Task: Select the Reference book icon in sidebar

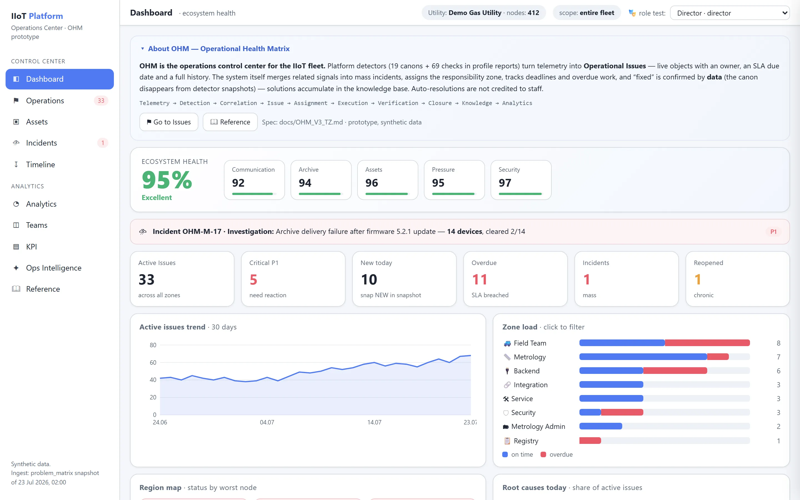Action: 16,289
